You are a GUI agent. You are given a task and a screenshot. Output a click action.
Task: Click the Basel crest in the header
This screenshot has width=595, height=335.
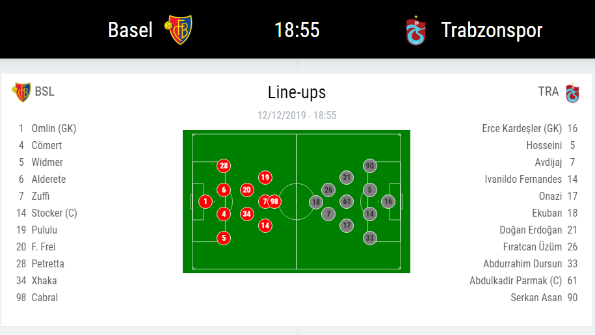click(x=178, y=29)
